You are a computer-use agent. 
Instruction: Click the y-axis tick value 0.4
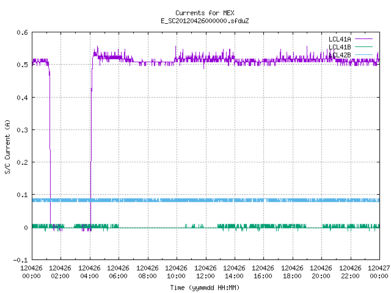pos(22,98)
